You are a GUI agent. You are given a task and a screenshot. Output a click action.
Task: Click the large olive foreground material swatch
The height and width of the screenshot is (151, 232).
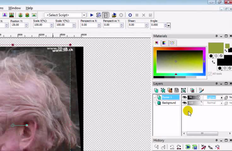[x=216, y=48]
